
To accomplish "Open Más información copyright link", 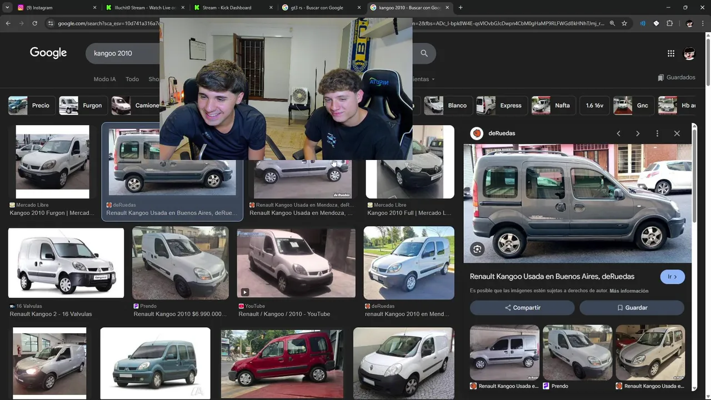I will 629,291.
